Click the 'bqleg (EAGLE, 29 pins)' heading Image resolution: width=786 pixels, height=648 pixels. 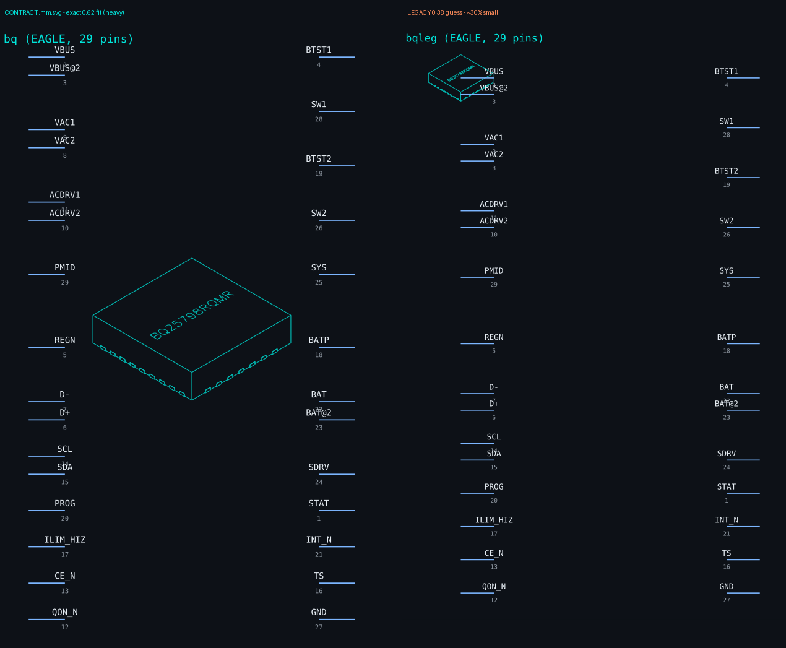coord(475,38)
